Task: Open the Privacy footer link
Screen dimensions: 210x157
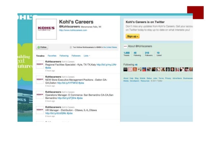Action: pos(168,78)
